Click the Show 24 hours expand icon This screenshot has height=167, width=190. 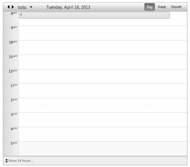pyautogui.click(x=7, y=161)
